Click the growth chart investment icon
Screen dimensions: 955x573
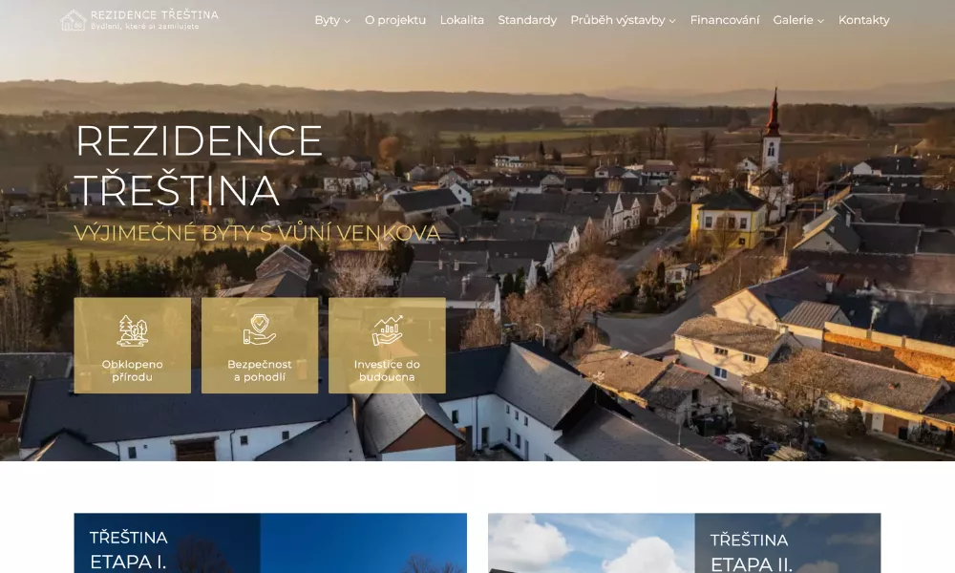pyautogui.click(x=387, y=330)
